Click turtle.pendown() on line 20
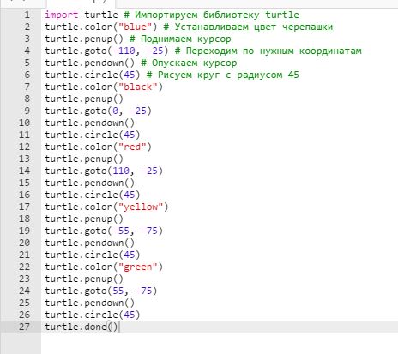The width and height of the screenshot is (398, 354). point(90,243)
